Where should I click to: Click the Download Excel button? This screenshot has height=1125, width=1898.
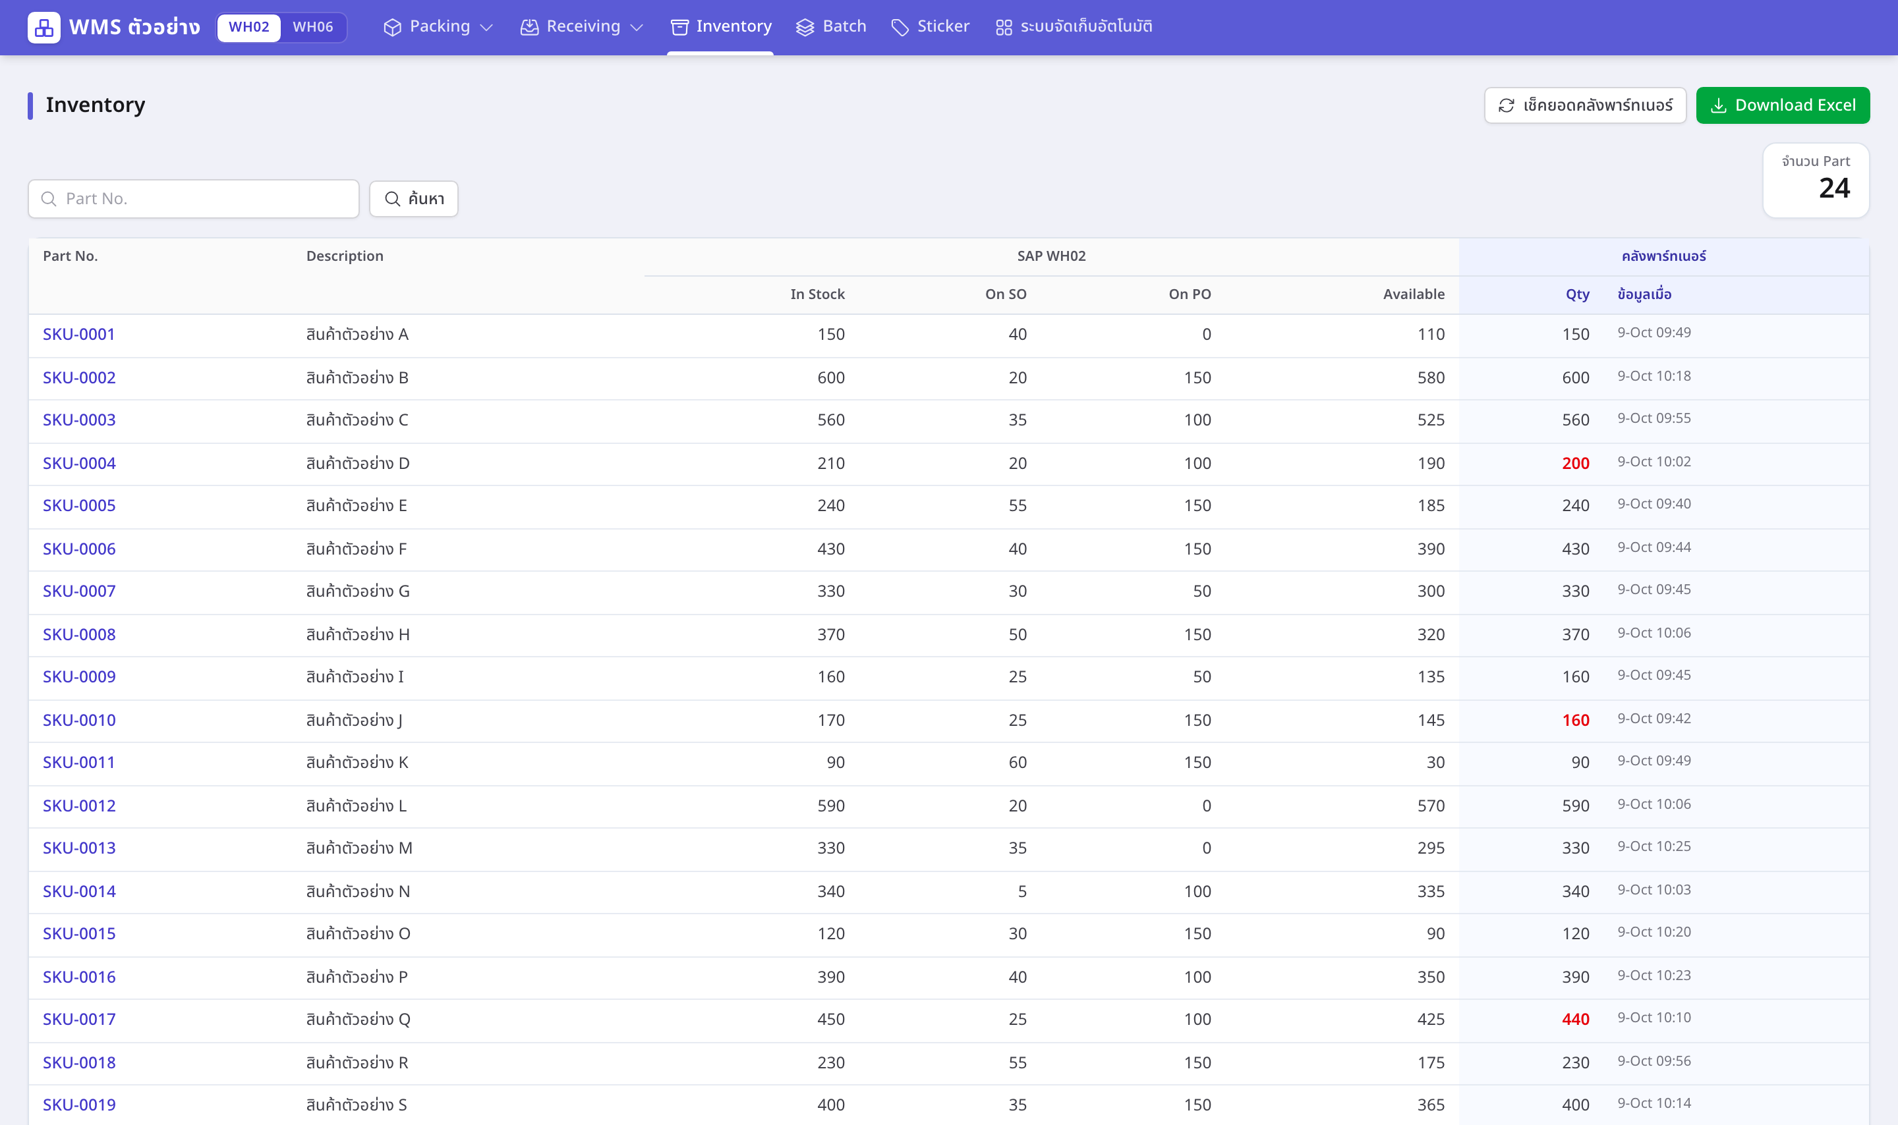coord(1783,105)
